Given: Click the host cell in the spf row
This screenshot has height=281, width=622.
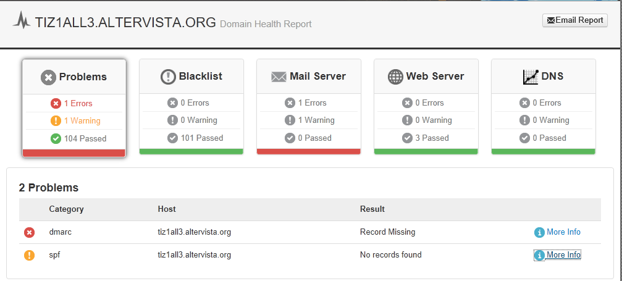Looking at the screenshot, I should pyautogui.click(x=195, y=255).
